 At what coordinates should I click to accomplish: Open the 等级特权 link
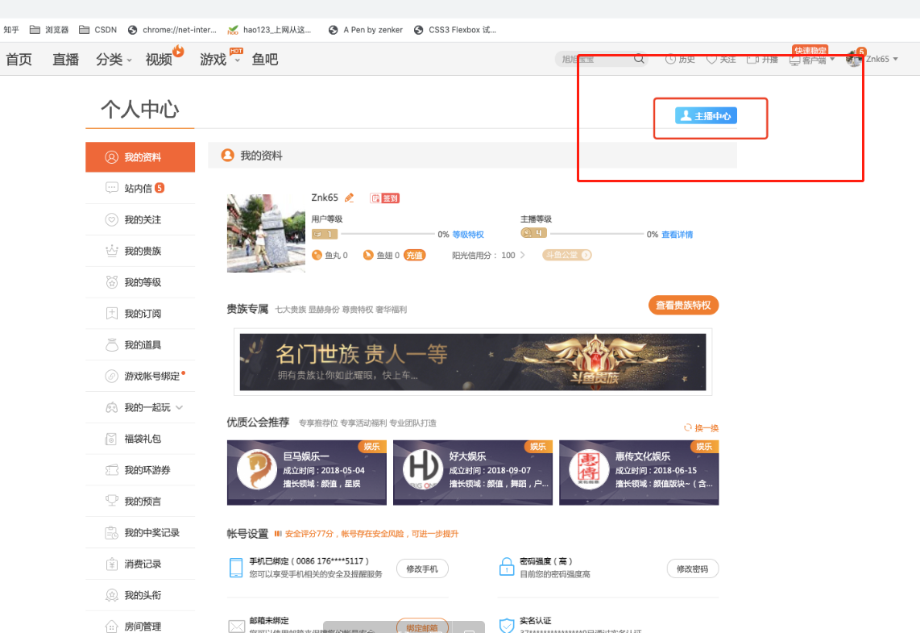coord(468,235)
